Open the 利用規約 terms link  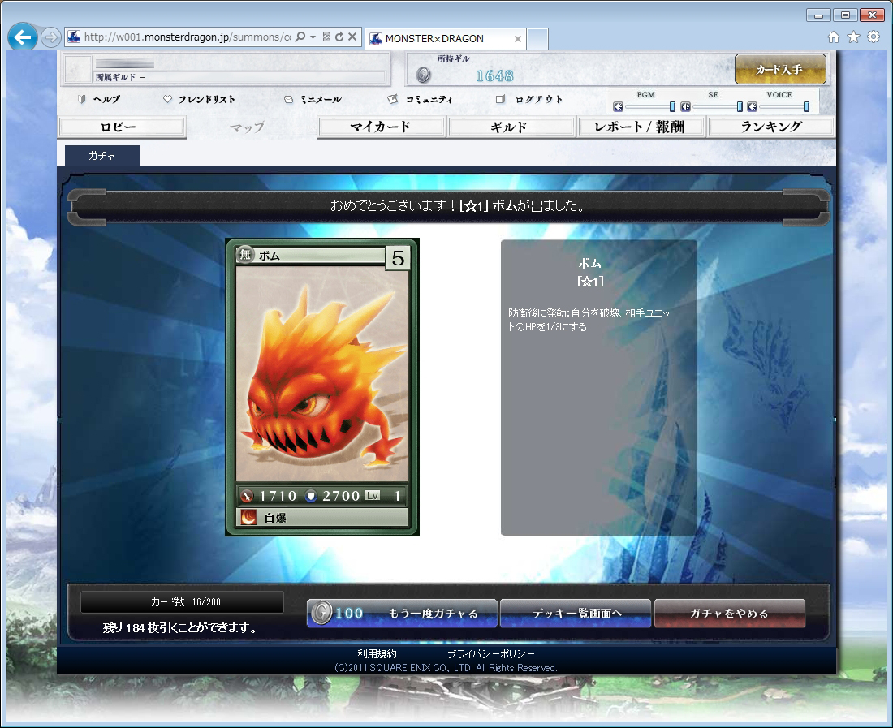pos(377,653)
